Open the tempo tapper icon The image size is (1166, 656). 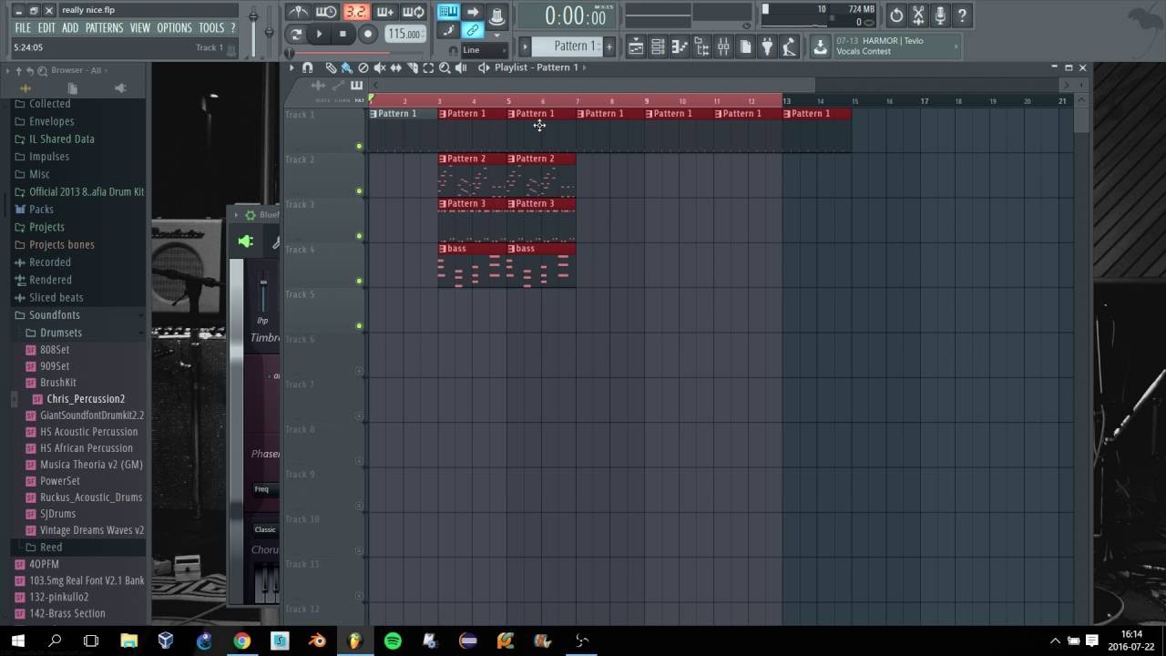(x=789, y=47)
